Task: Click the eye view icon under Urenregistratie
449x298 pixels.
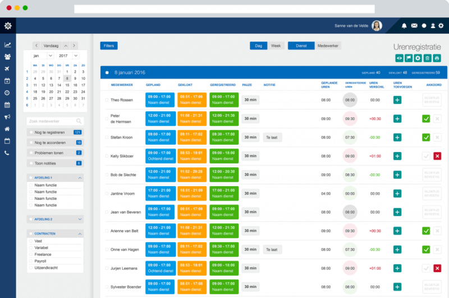Action: (399, 58)
